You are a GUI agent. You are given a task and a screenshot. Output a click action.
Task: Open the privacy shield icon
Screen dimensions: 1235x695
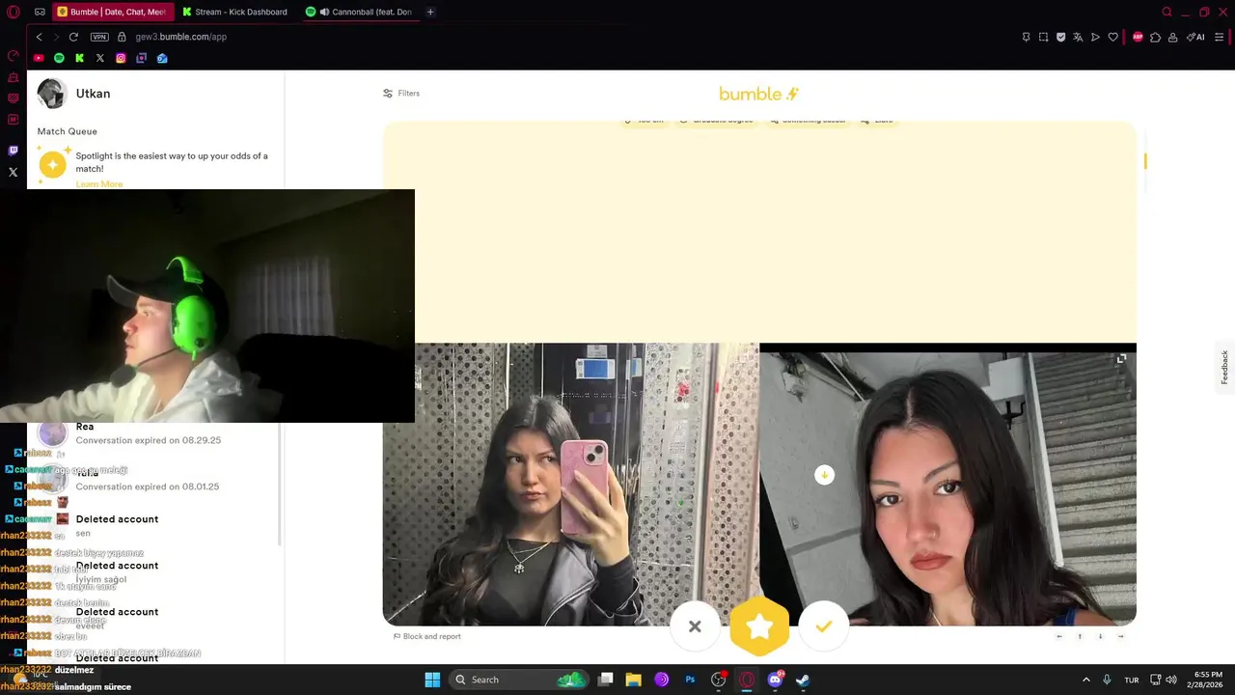1060,37
